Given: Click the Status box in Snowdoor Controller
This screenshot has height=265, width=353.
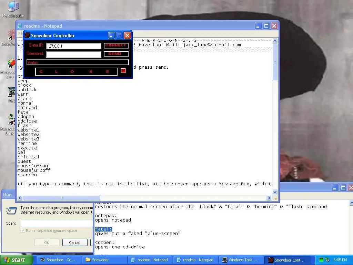Looking at the screenshot, I should [x=78, y=62].
